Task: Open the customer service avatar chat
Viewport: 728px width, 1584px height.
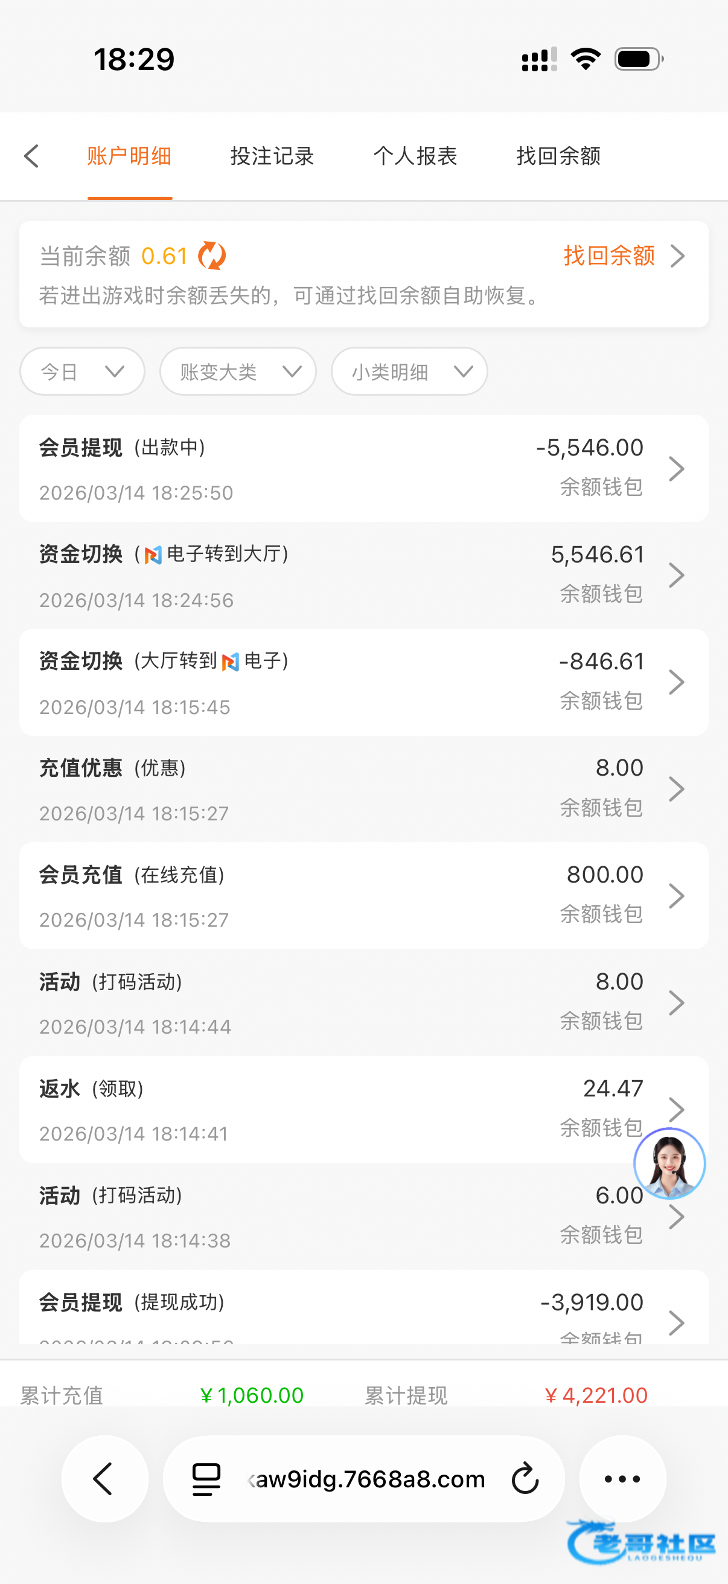Action: [x=669, y=1164]
